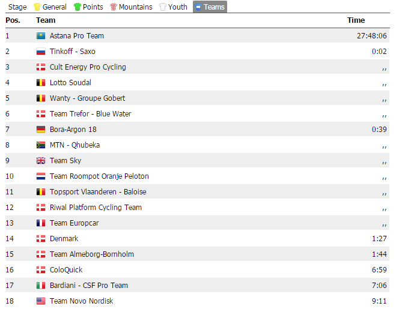Open the Riwal Platform Cycling Team link

tap(96, 208)
